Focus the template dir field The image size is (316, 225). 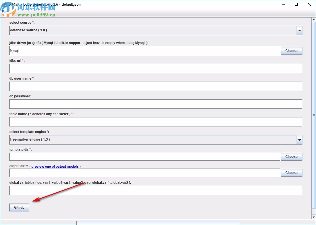click(x=145, y=157)
